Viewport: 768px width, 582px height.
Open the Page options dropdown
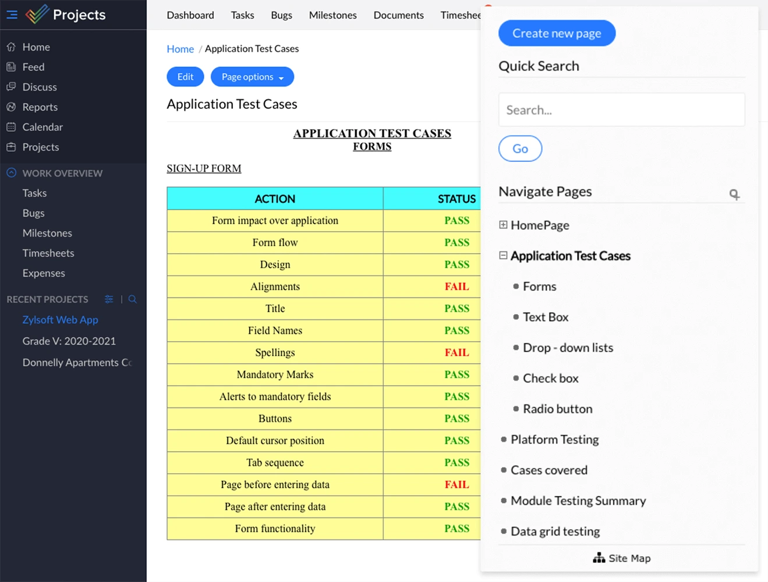click(x=252, y=77)
